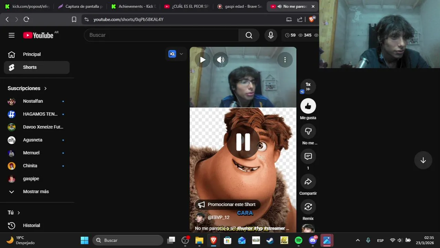Switch to the gaspi edad Brave Search tab
The width and height of the screenshot is (440, 248).
pos(239,6)
